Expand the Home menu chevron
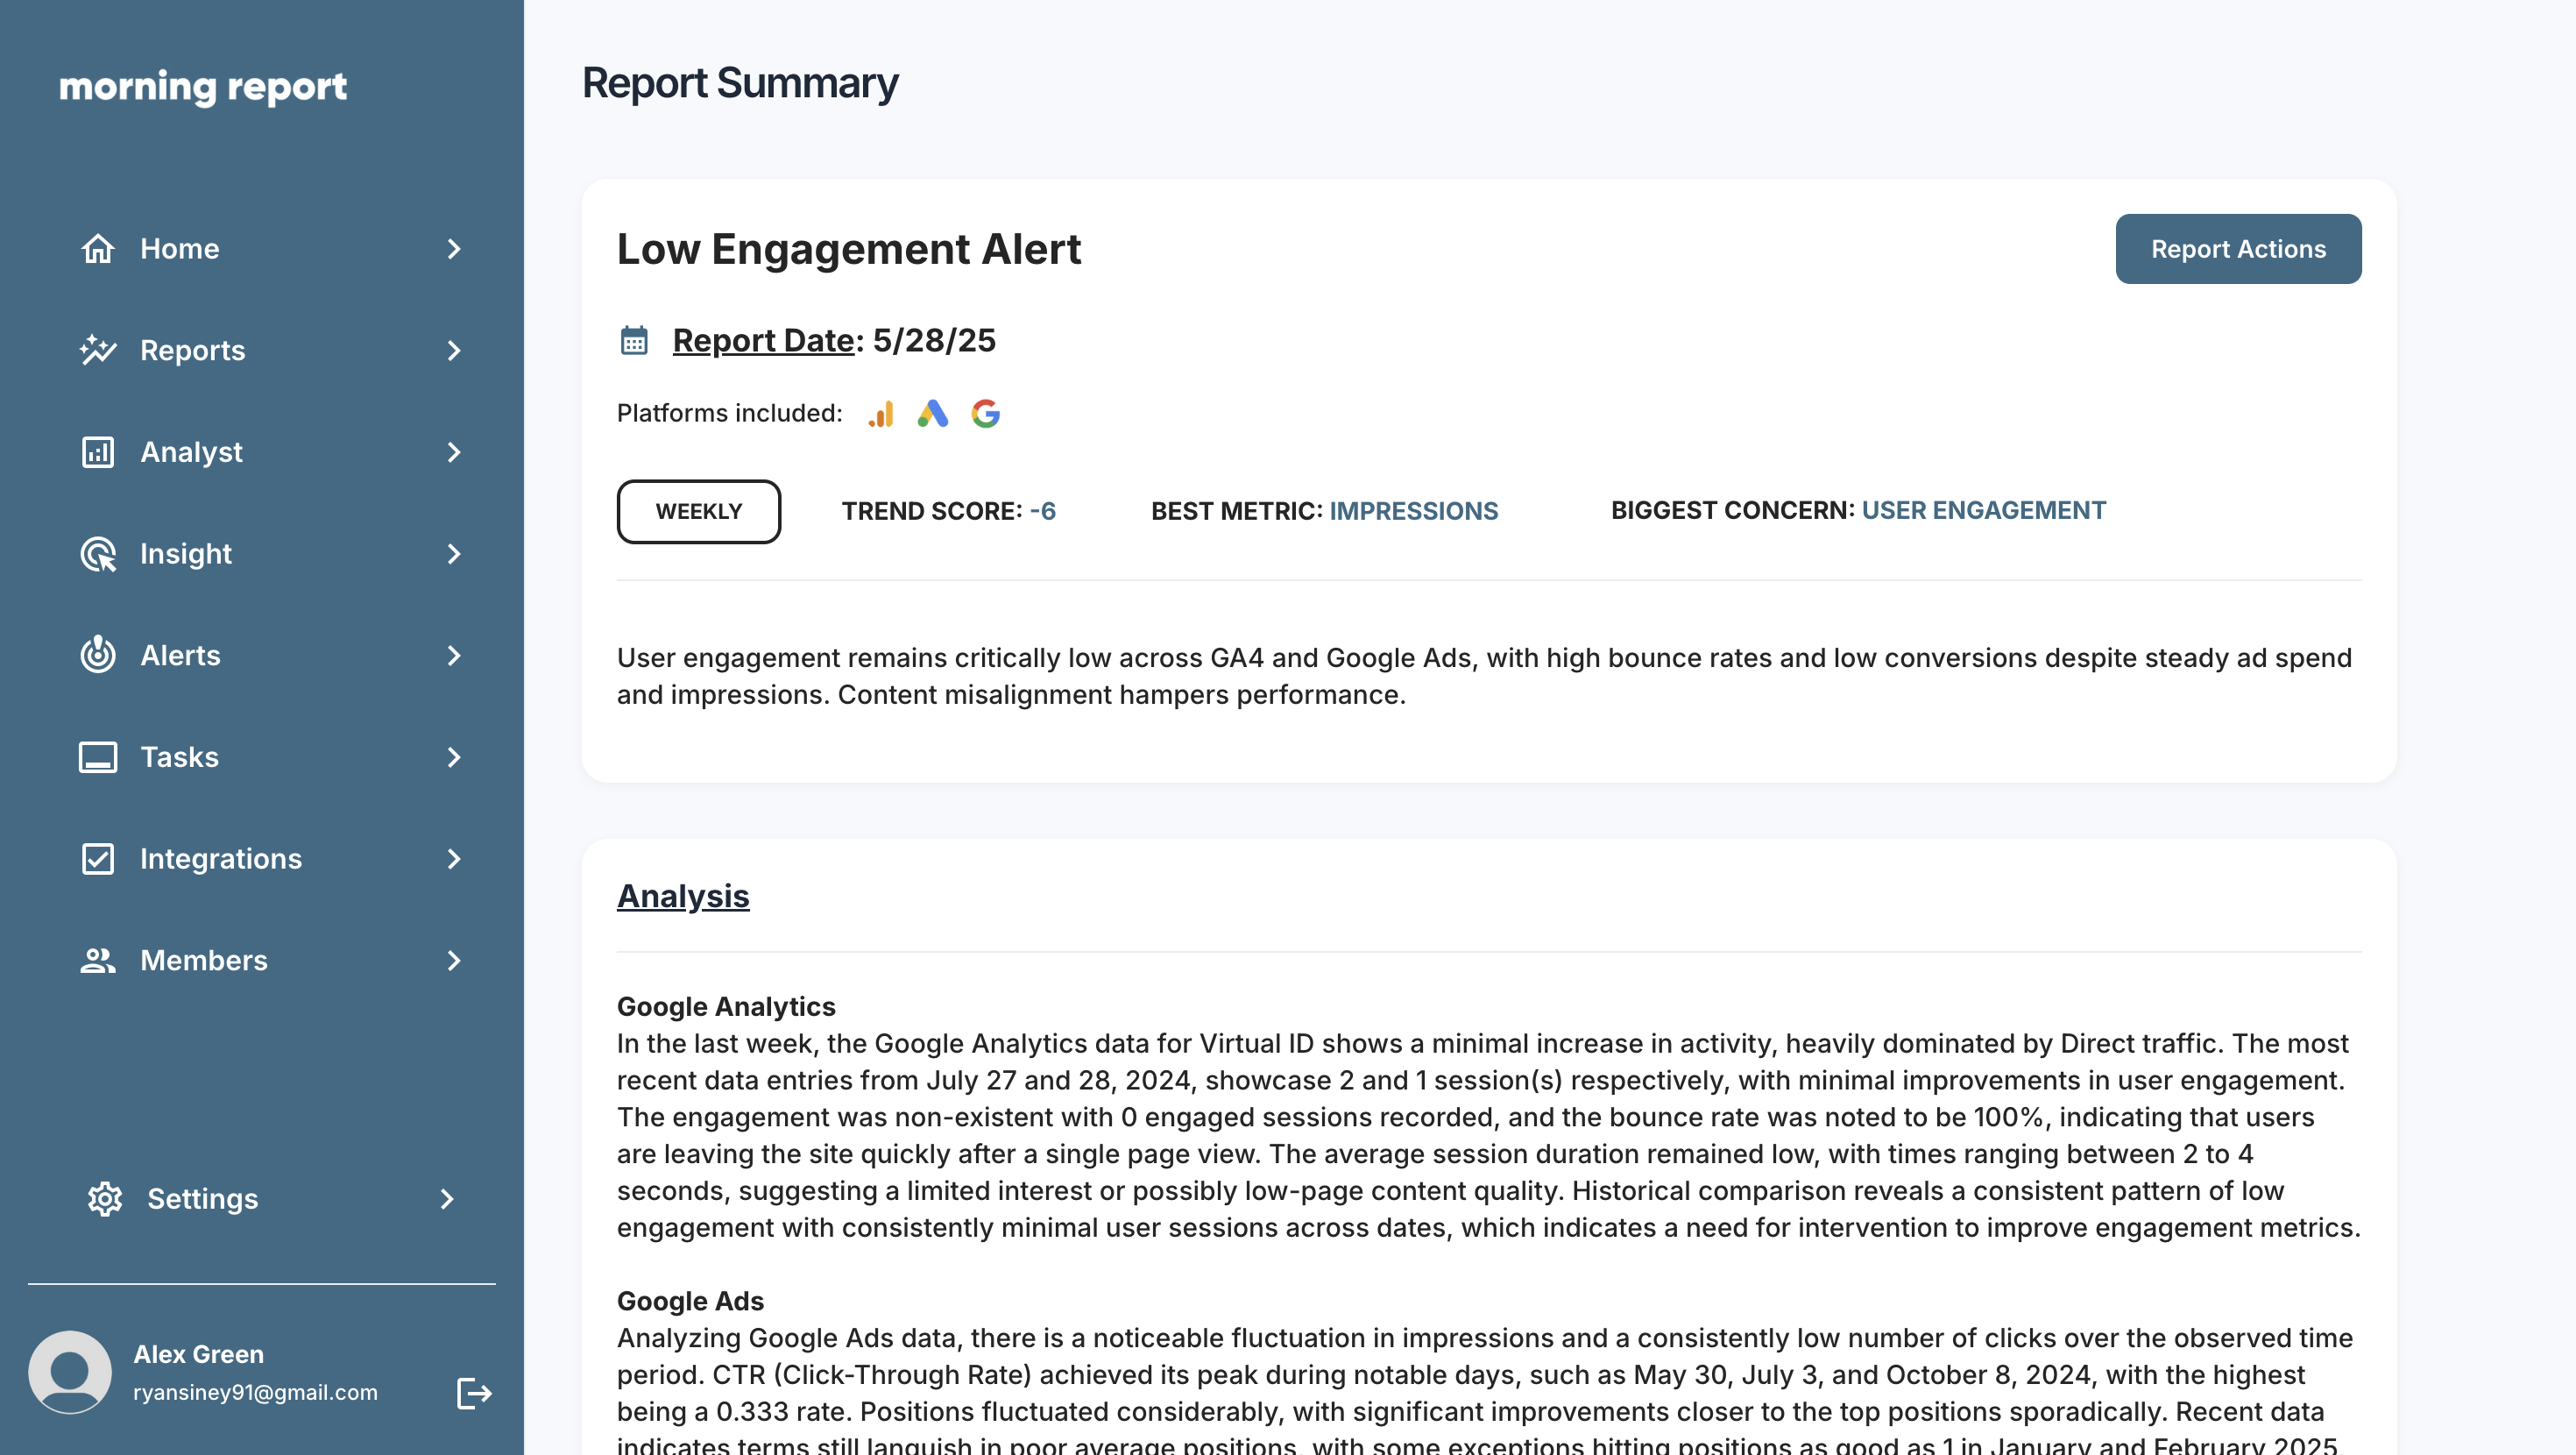 [x=454, y=248]
